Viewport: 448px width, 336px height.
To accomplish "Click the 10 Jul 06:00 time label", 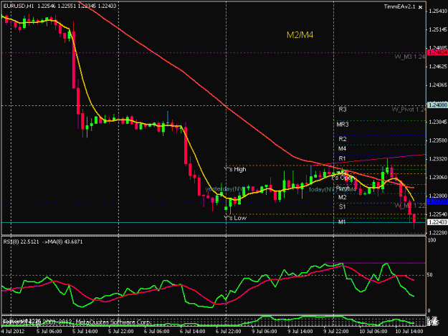I will [373, 332].
